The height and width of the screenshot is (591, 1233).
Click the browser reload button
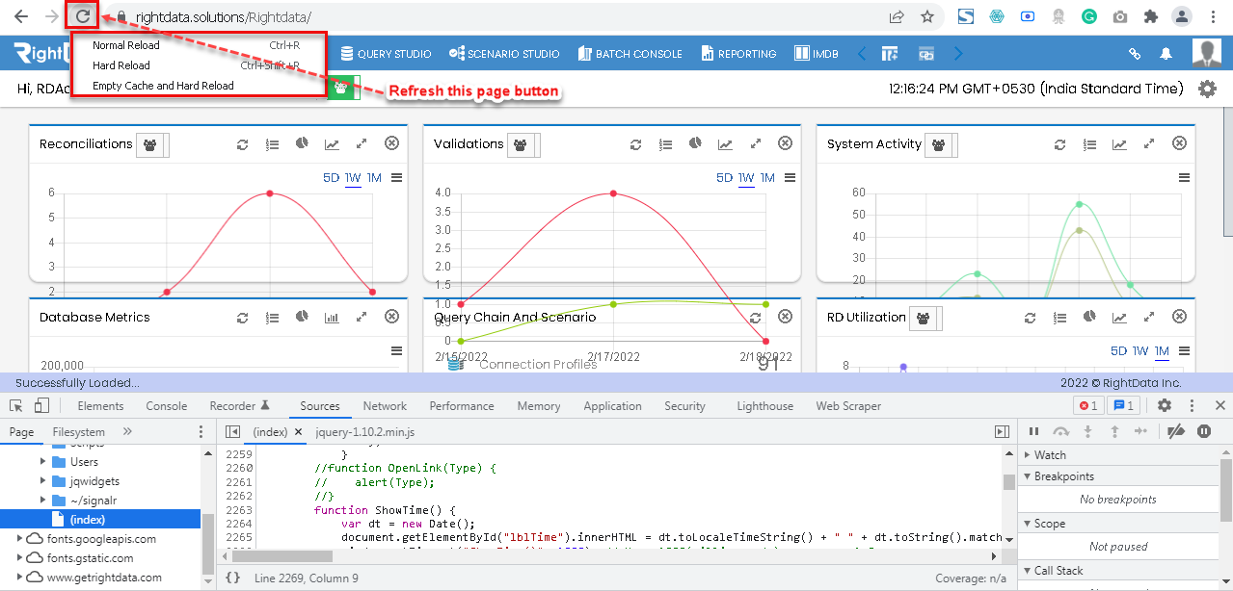[x=84, y=16]
